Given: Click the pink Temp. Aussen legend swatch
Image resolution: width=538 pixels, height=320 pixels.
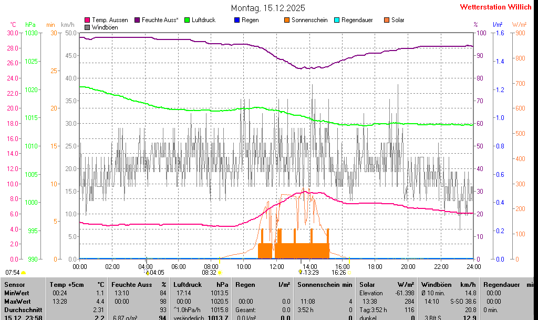Looking at the screenshot, I should [87, 20].
